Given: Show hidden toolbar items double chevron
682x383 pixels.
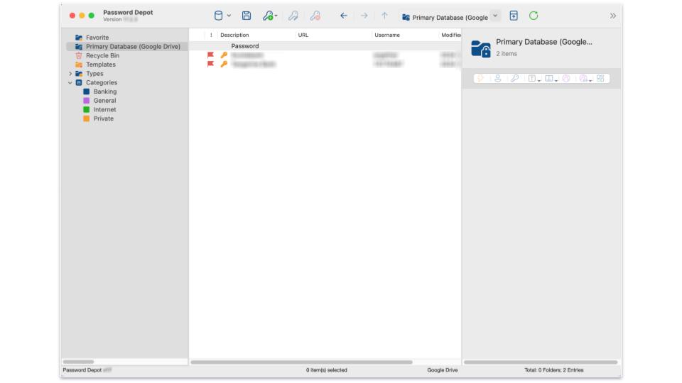Looking at the screenshot, I should (612, 16).
